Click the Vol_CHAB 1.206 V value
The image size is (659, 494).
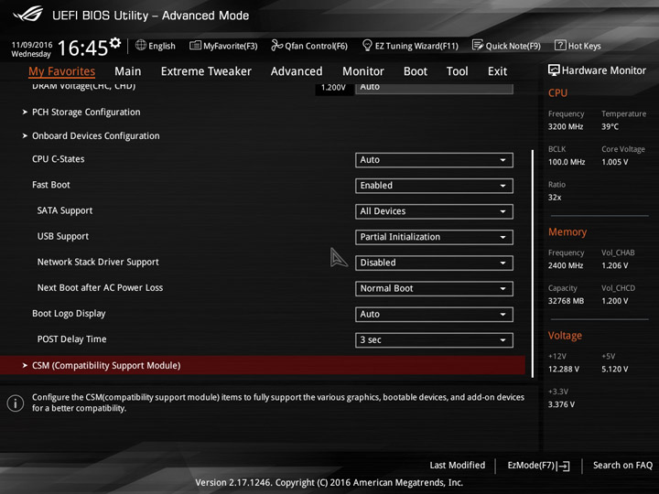(614, 265)
